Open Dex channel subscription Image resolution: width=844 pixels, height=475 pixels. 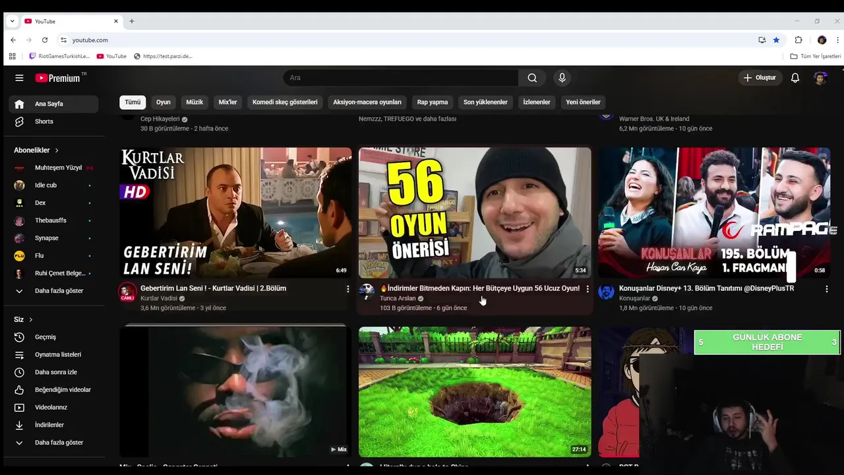pyautogui.click(x=53, y=203)
